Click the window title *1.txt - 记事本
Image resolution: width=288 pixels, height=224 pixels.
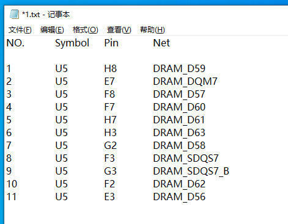click(x=46, y=15)
